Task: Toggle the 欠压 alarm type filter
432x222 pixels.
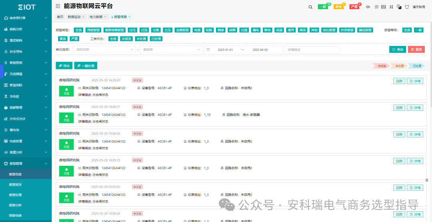Action: click(168, 30)
